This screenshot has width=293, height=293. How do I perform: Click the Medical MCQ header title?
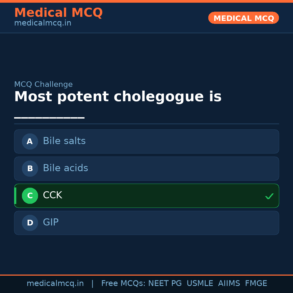pos(58,12)
